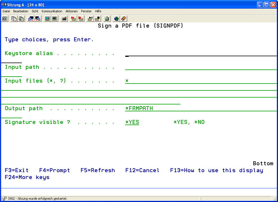278x202 pixels.
Task: Open the Aktionen menu
Action: tap(72, 11)
